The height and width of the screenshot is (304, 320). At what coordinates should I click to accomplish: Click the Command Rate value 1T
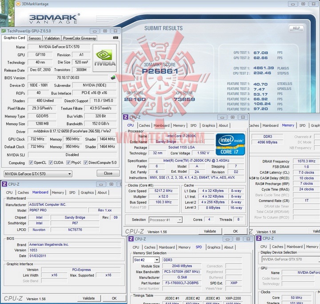pos(306,201)
